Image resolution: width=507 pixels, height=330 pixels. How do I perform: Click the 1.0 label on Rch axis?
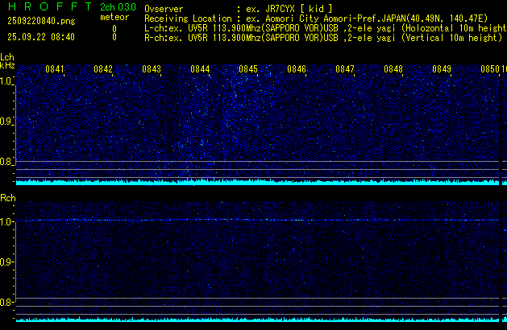[x=7, y=221]
